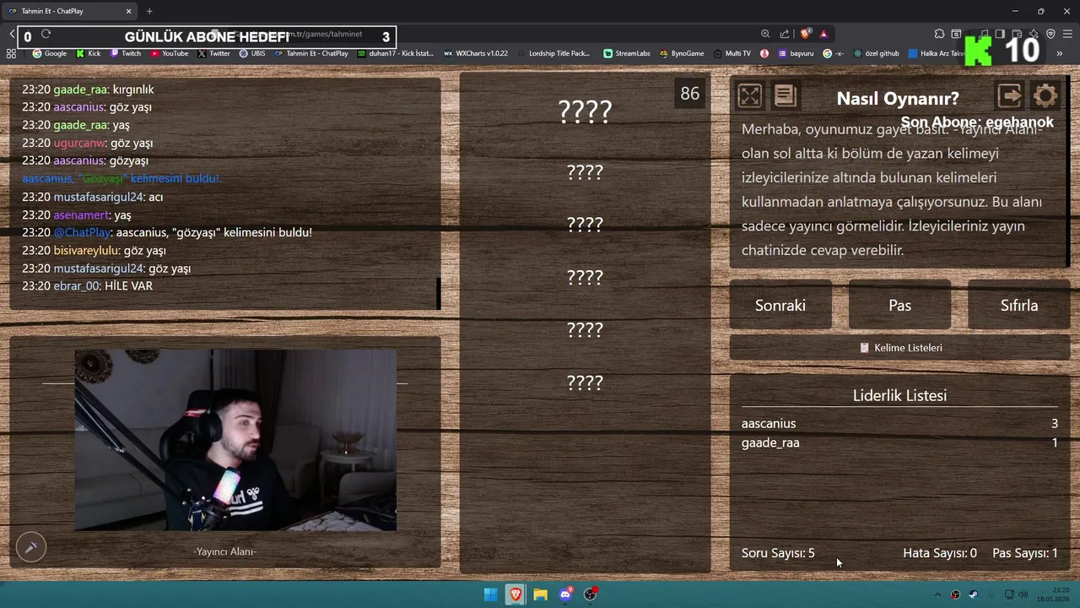Screen dimensions: 1080x608
Task: Open the Start menu on the taskbar
Action: [490, 594]
